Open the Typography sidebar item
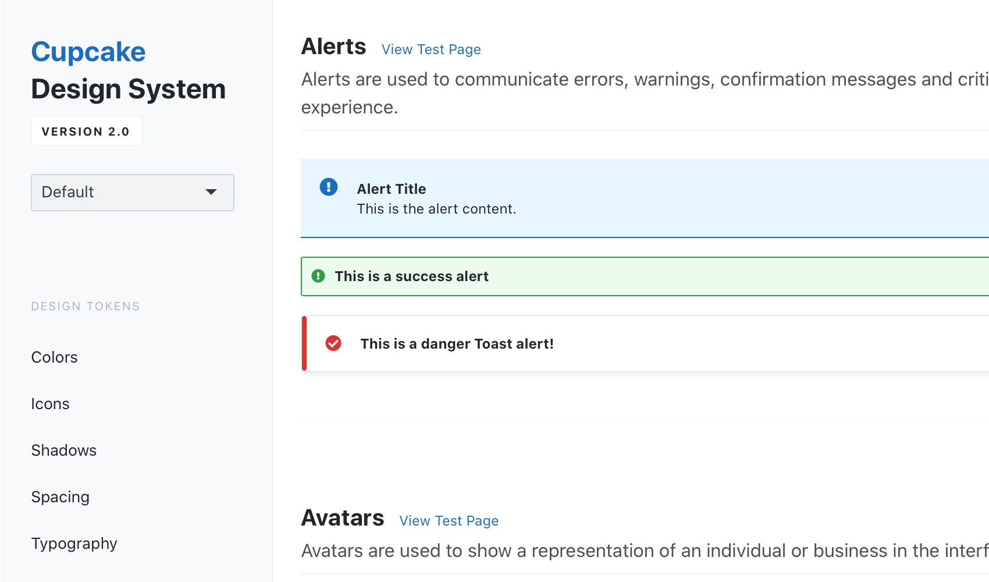Screen dimensions: 989x582 coord(74,544)
